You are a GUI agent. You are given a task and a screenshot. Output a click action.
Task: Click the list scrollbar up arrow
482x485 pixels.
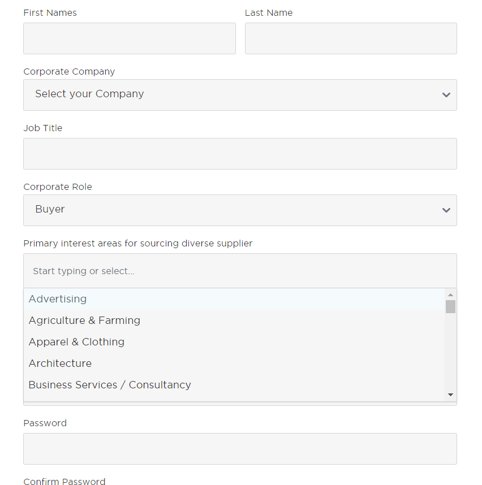pyautogui.click(x=450, y=295)
